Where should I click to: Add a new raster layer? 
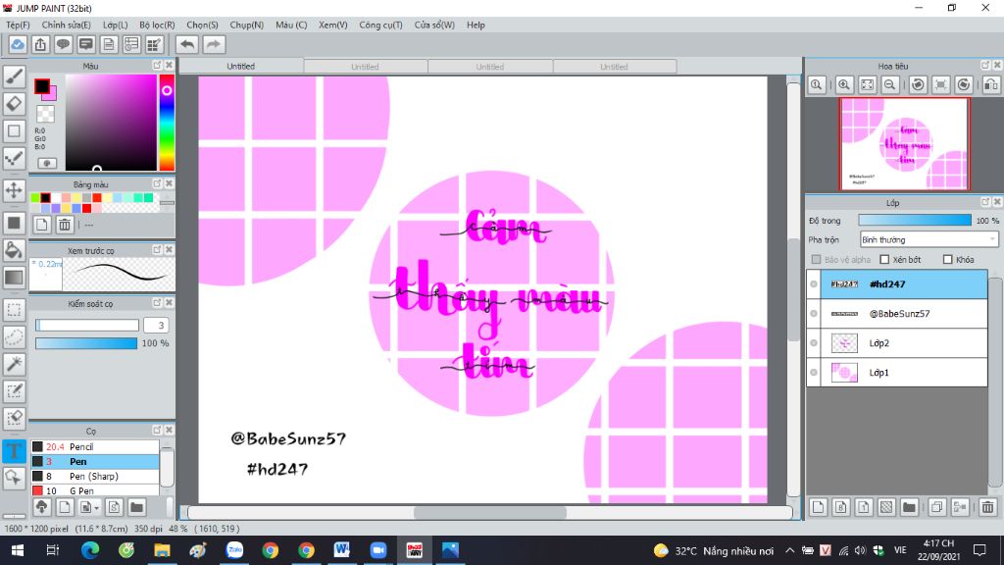click(x=818, y=507)
